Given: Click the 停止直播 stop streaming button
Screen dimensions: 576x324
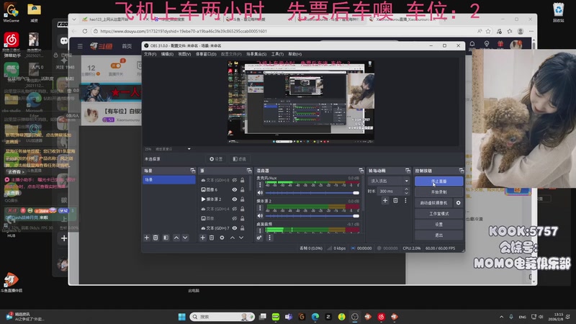Looking at the screenshot, I should tap(438, 181).
